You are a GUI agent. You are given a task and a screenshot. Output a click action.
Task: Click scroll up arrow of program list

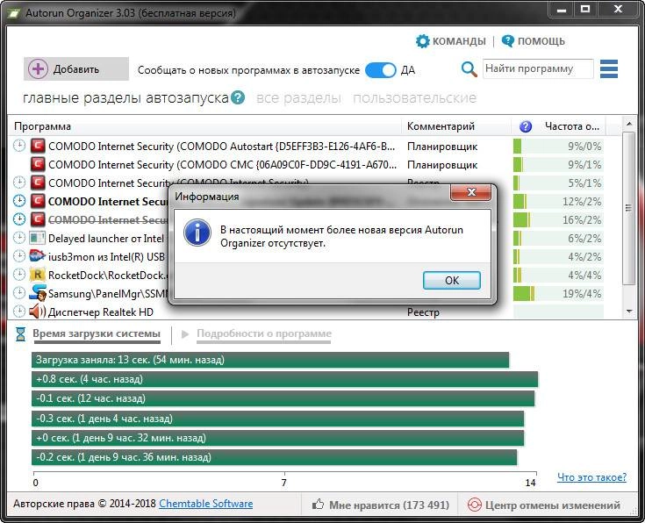coord(629,123)
